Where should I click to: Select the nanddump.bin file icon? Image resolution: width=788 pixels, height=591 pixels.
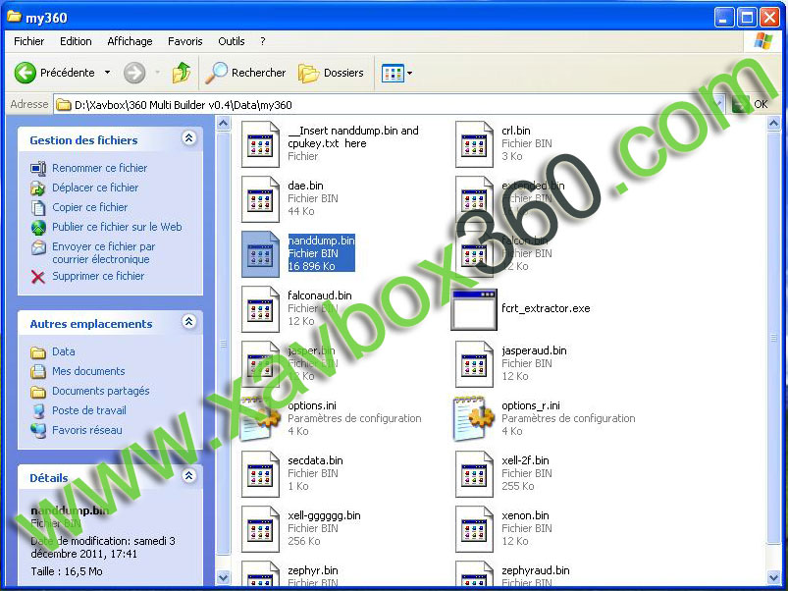click(260, 254)
